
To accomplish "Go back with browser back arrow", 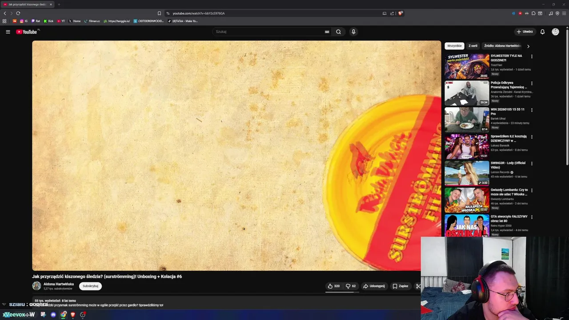I will pos(5,13).
